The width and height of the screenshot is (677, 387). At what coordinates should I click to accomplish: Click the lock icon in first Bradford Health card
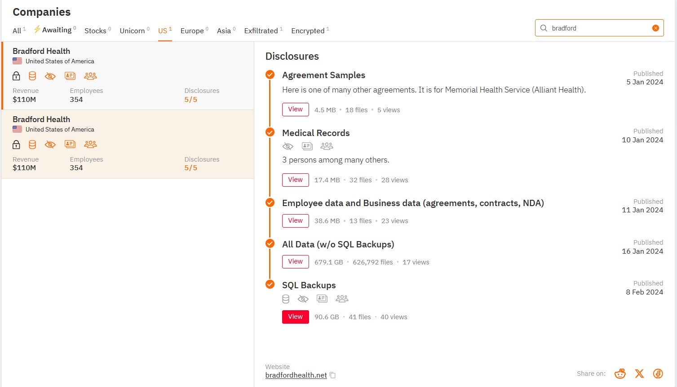coord(16,76)
